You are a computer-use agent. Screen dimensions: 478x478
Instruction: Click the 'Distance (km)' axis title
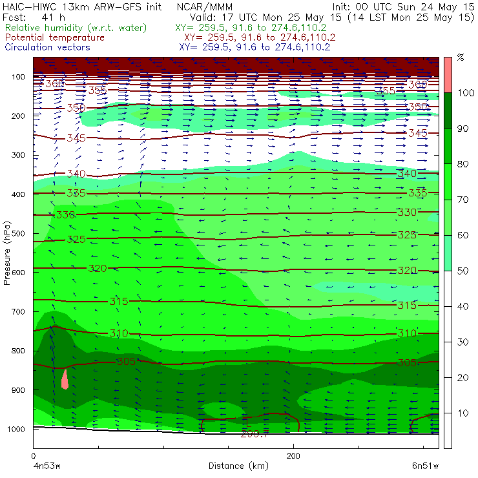click(x=239, y=466)
